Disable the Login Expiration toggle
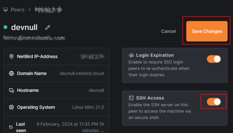The width and height of the screenshot is (233, 133). [214, 59]
